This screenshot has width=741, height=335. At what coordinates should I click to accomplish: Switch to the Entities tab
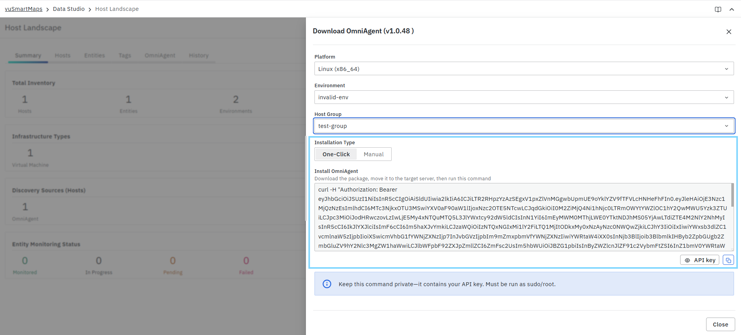[x=95, y=55]
